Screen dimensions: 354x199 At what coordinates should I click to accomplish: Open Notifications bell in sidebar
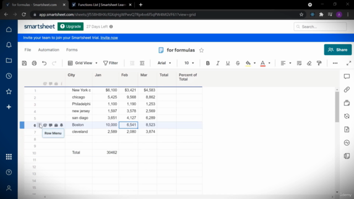coord(9,45)
